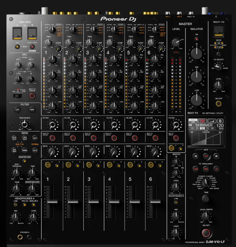Click the send TONE knob
Viewport: 236px width, 247px height.
(16, 189)
